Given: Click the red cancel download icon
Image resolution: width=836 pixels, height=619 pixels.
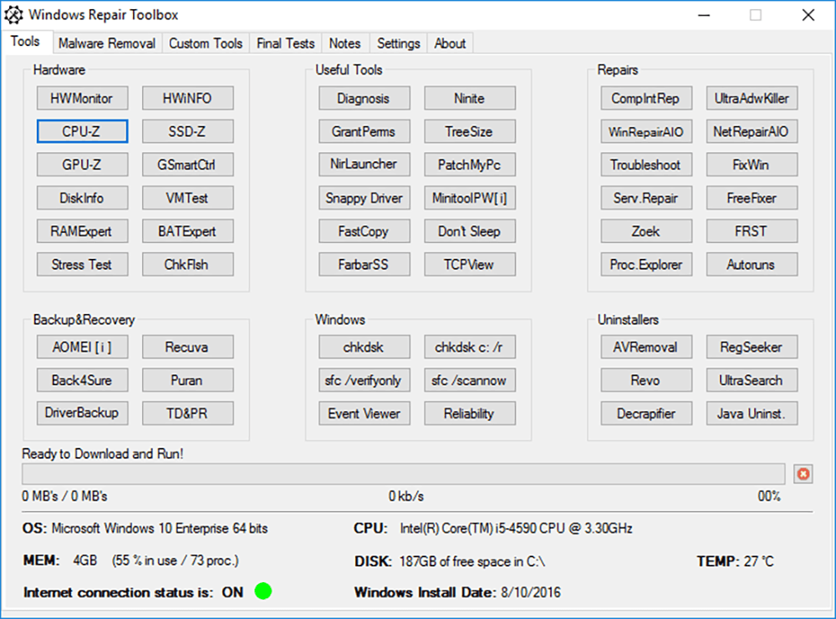Looking at the screenshot, I should click(803, 474).
